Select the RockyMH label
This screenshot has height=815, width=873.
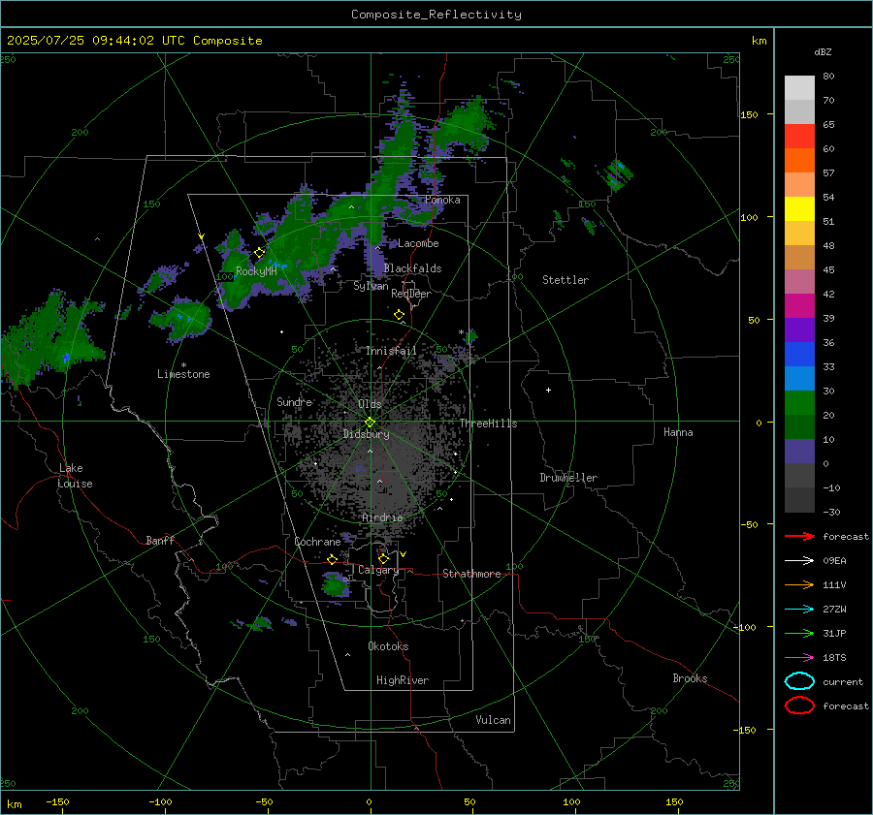click(x=256, y=271)
